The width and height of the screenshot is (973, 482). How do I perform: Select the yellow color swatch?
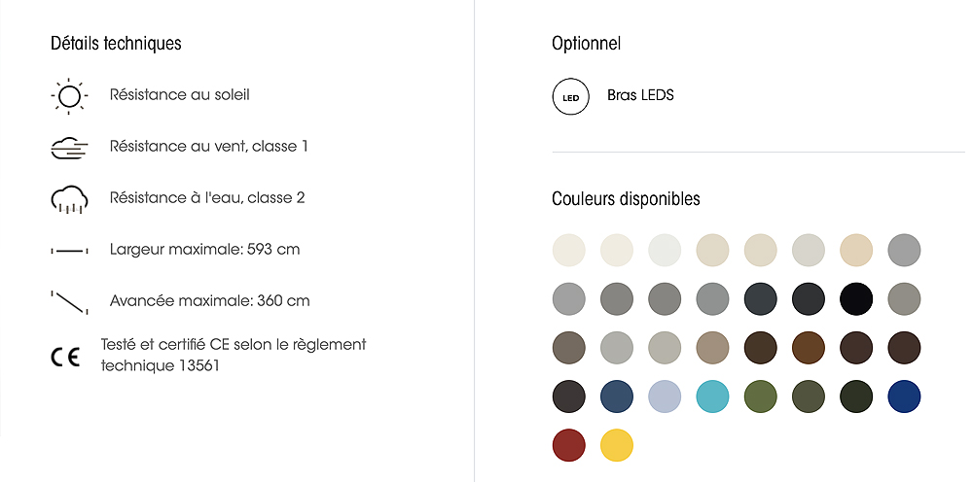pyautogui.click(x=617, y=445)
